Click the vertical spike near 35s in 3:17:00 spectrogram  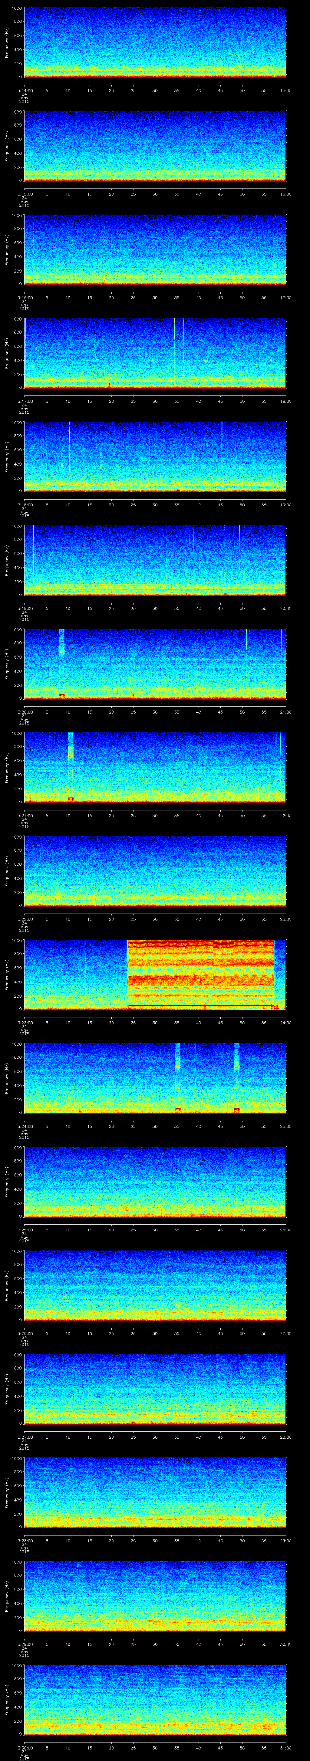pos(174,328)
